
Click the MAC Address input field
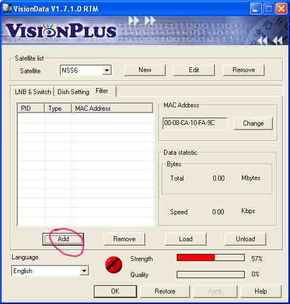click(195, 123)
